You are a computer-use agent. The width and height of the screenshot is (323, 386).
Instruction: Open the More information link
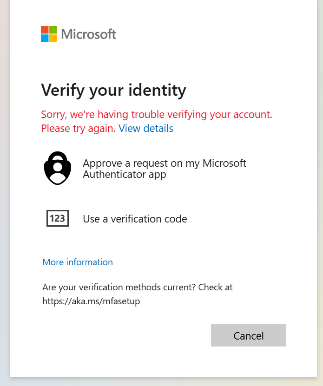77,262
